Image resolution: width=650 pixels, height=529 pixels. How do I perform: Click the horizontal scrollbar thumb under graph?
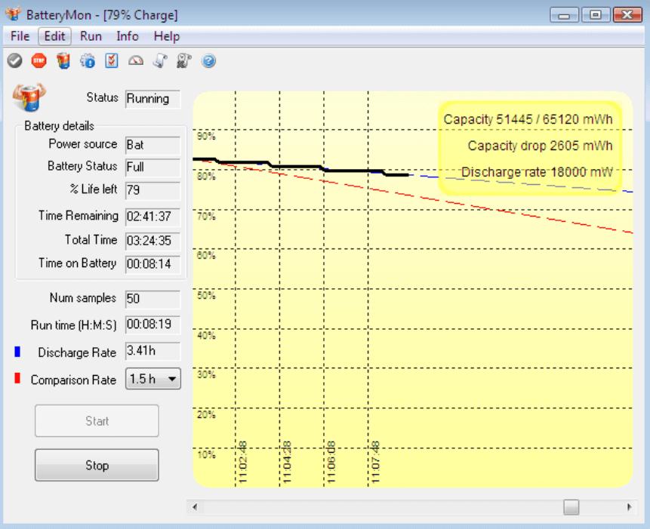(x=571, y=507)
